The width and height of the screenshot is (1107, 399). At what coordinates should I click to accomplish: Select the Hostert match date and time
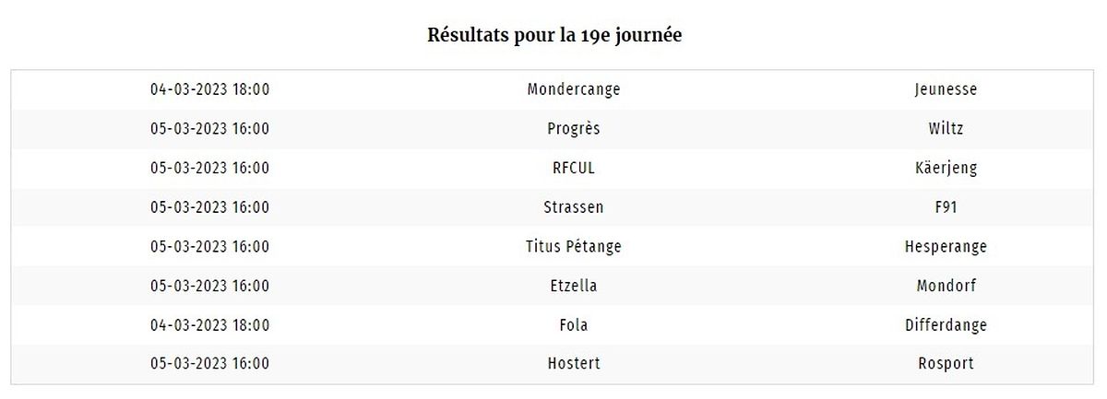click(x=210, y=364)
